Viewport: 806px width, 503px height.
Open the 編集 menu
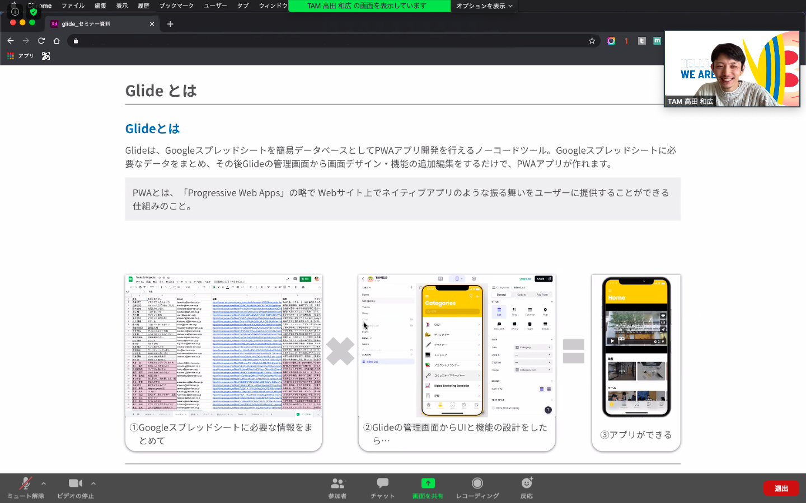click(100, 6)
